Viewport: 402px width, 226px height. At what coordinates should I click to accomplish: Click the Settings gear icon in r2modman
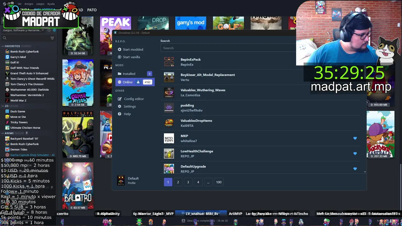(119, 106)
